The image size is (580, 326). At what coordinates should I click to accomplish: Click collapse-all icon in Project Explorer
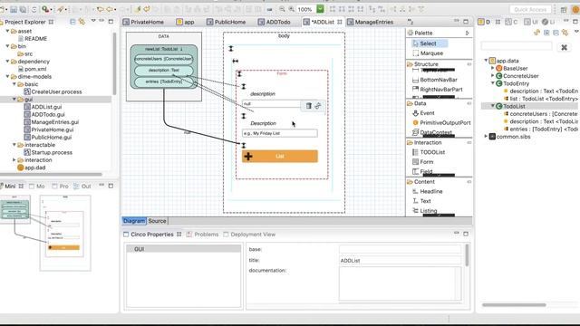[72, 22]
